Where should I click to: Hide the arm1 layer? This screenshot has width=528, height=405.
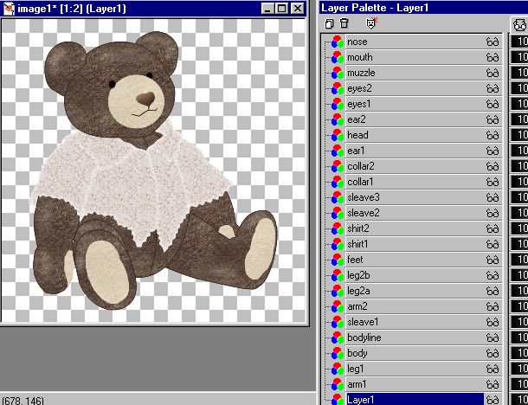point(493,384)
